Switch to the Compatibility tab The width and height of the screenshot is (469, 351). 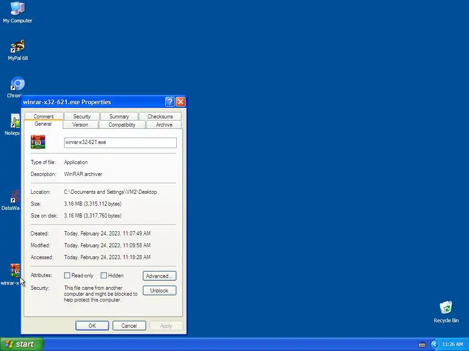[x=122, y=125]
